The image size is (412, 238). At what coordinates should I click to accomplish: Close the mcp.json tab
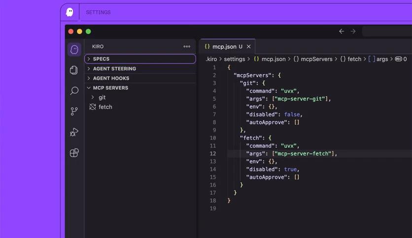[248, 46]
